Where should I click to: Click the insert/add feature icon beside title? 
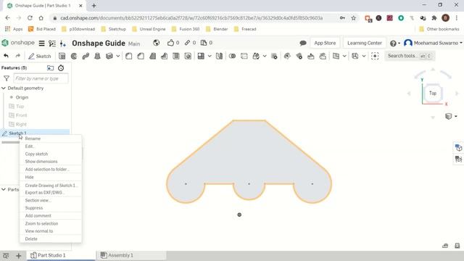coord(63,43)
